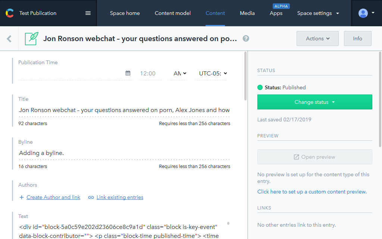Click the Info button
382x239 pixels.
pos(357,38)
